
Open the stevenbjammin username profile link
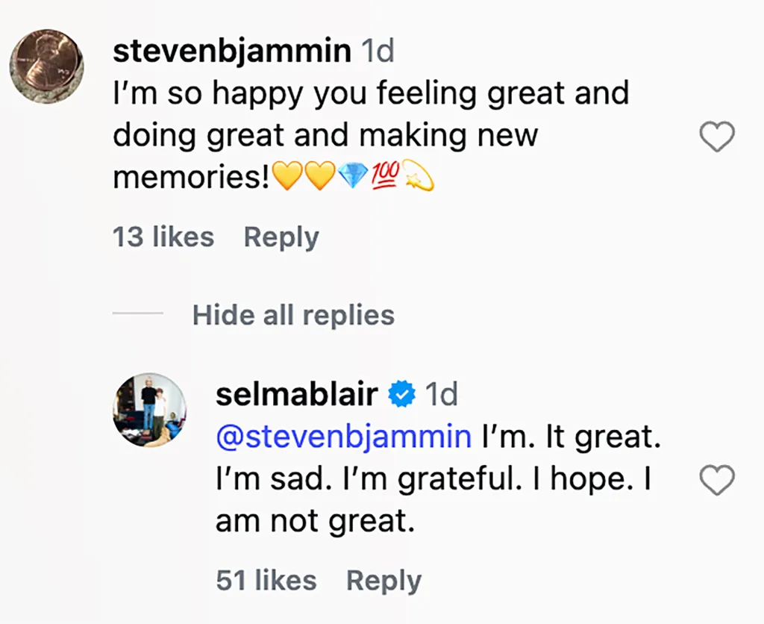pyautogui.click(x=232, y=51)
